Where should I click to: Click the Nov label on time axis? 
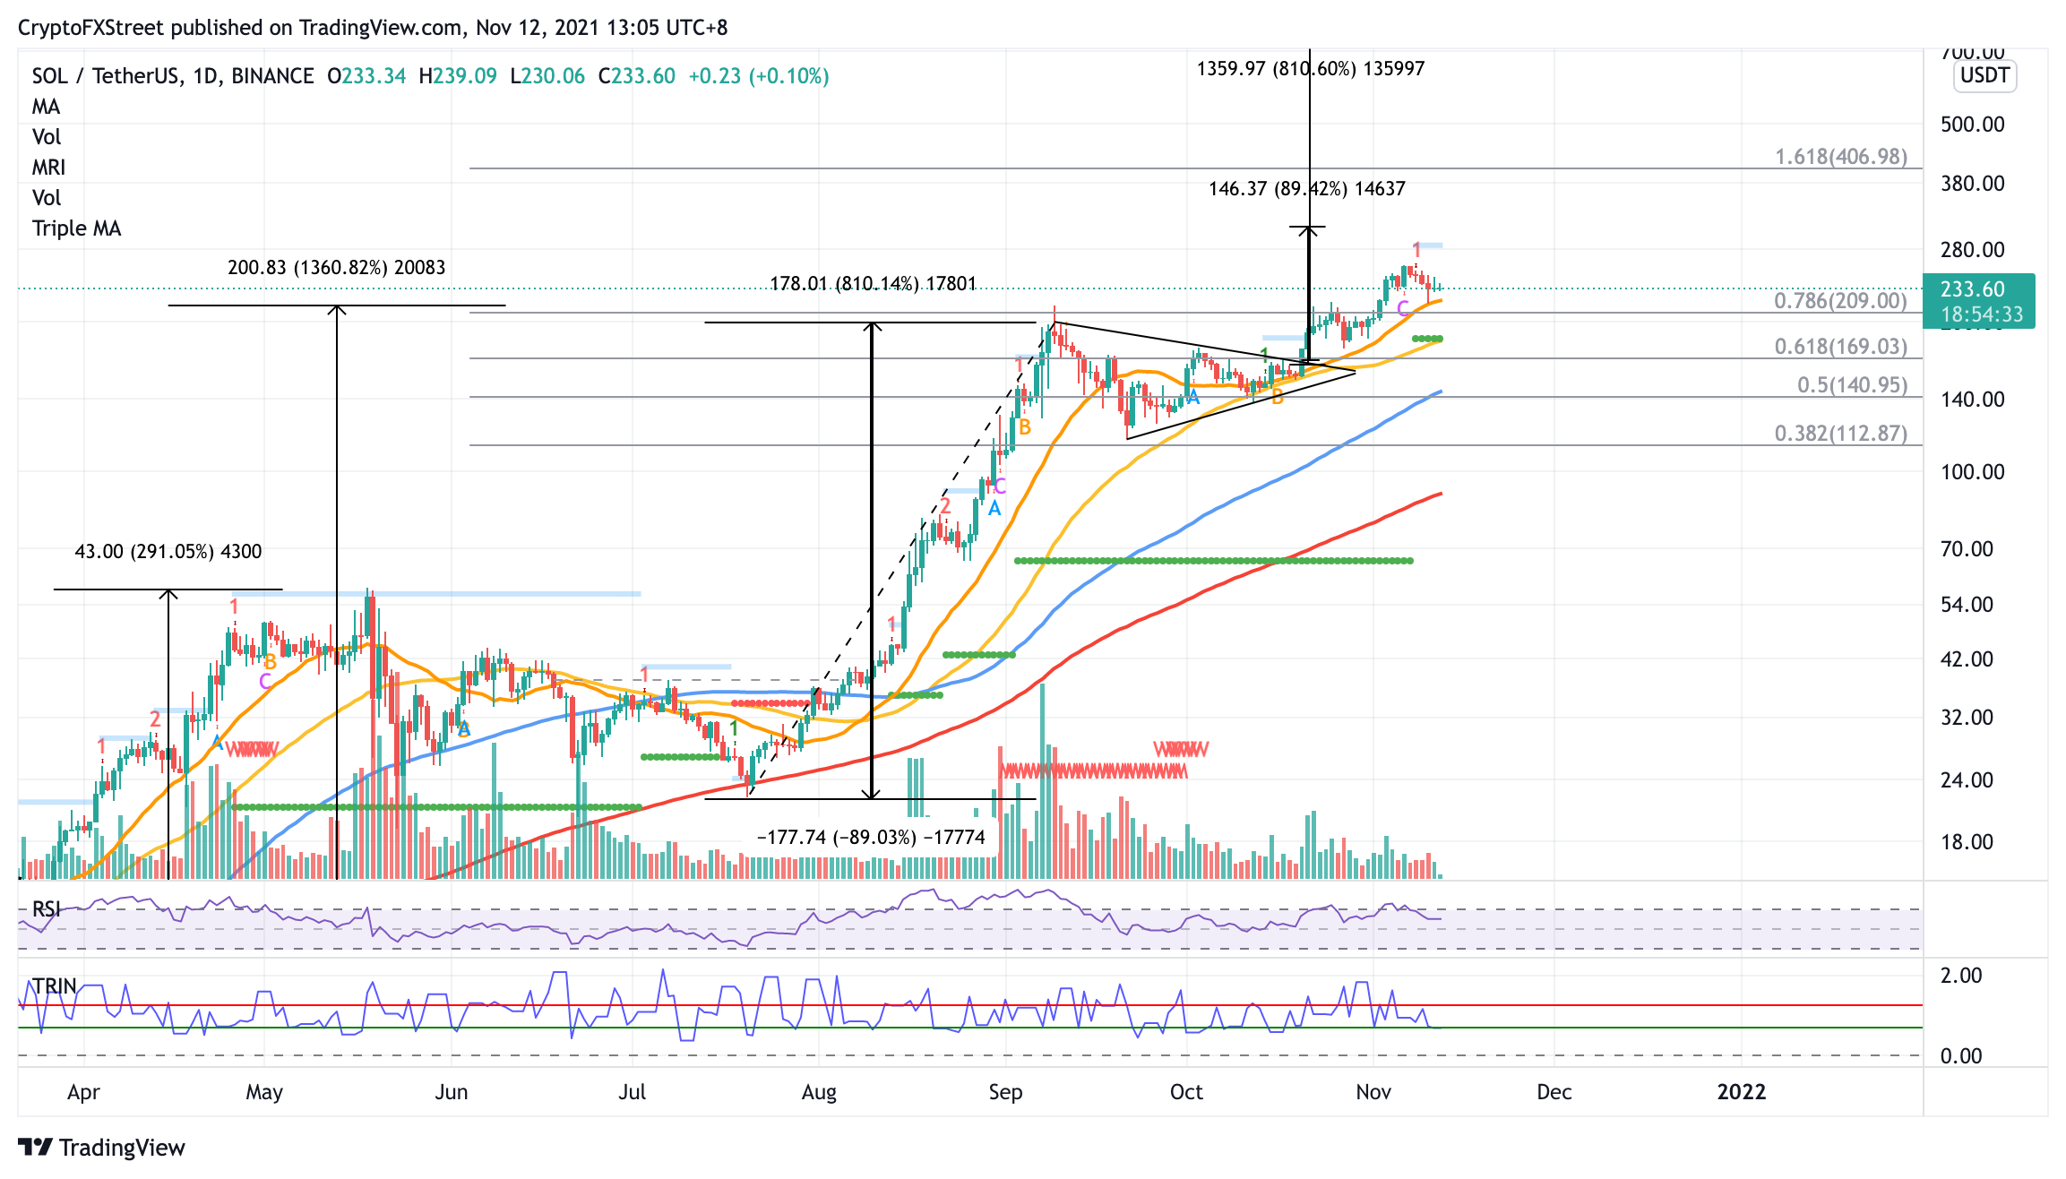[1373, 1092]
